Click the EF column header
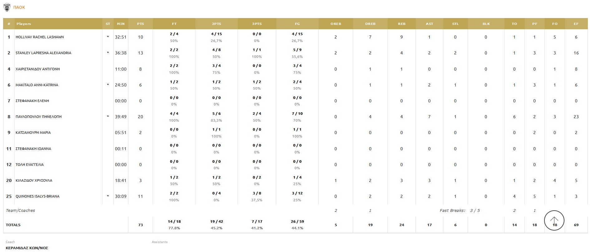This screenshot has width=590, height=252. (576, 24)
